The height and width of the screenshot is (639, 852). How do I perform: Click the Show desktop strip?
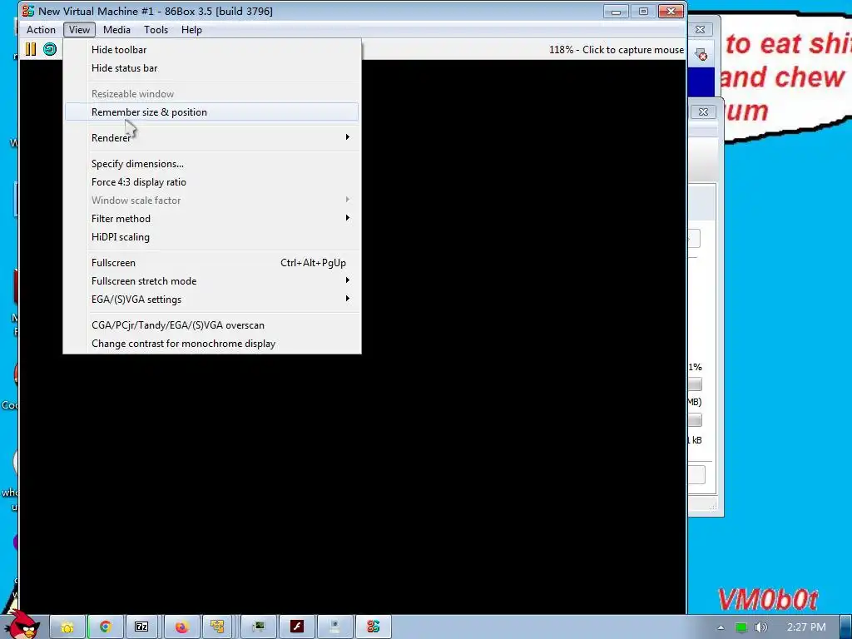tap(846, 627)
